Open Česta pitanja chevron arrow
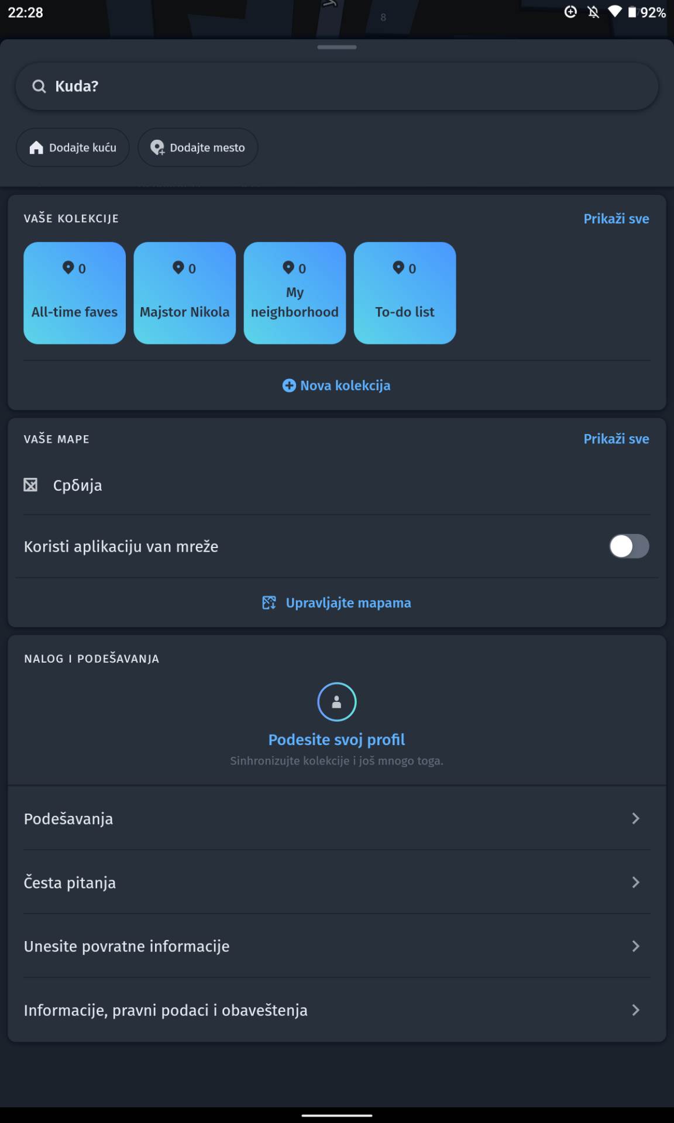The width and height of the screenshot is (674, 1123). coord(636,882)
